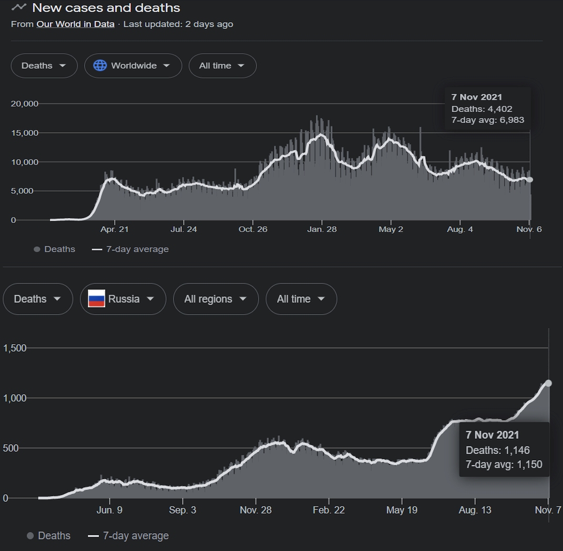Click the 7-day average legend line under the Worldwide chart
The width and height of the screenshot is (563, 551).
point(97,249)
